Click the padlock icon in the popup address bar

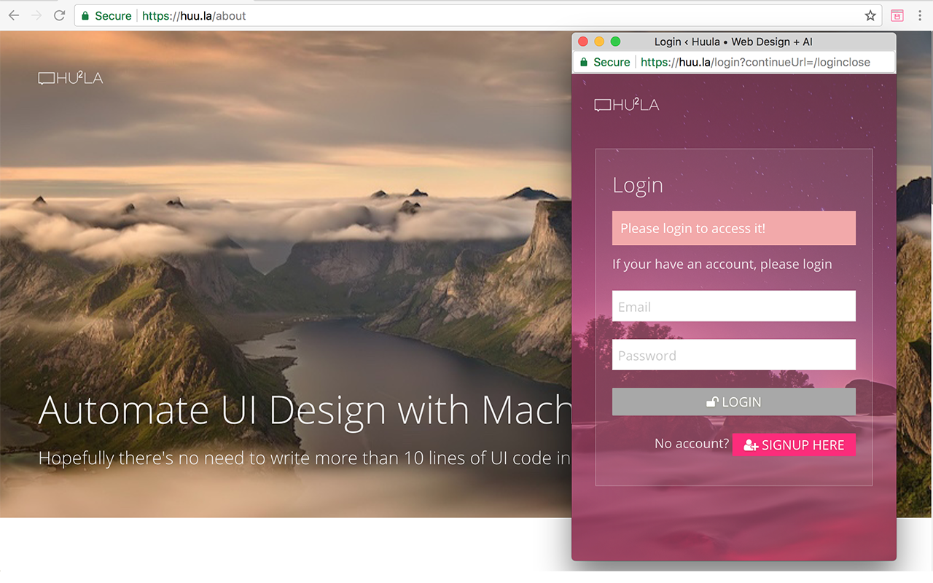click(583, 62)
